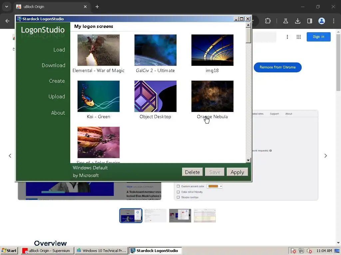The width and height of the screenshot is (341, 255).
Task: Close the uBlock Origin tab
Action: click(x=85, y=7)
